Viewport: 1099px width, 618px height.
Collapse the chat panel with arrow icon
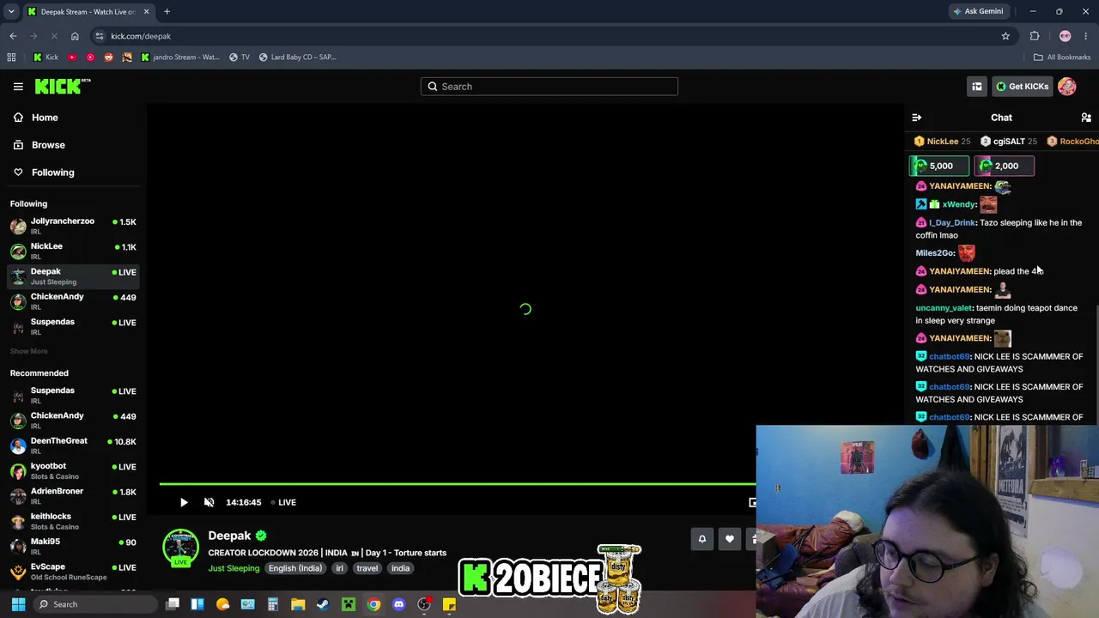click(x=916, y=118)
